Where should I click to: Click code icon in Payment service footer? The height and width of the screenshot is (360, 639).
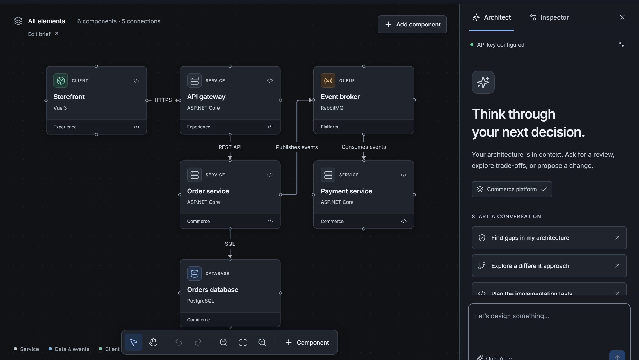pyautogui.click(x=404, y=221)
